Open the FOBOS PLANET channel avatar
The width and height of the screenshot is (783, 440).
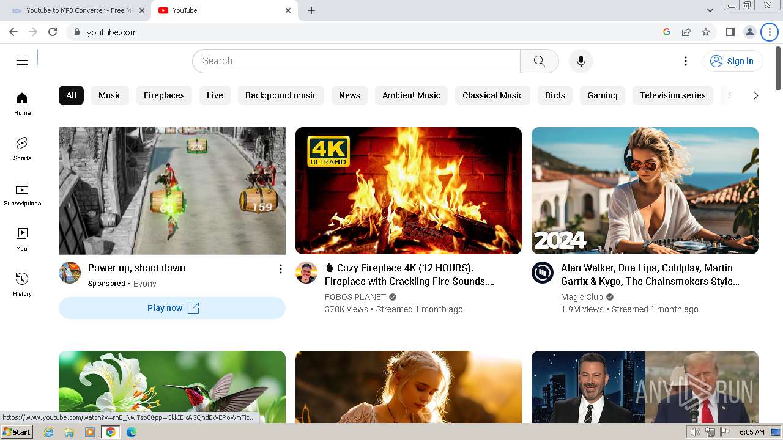(x=306, y=273)
